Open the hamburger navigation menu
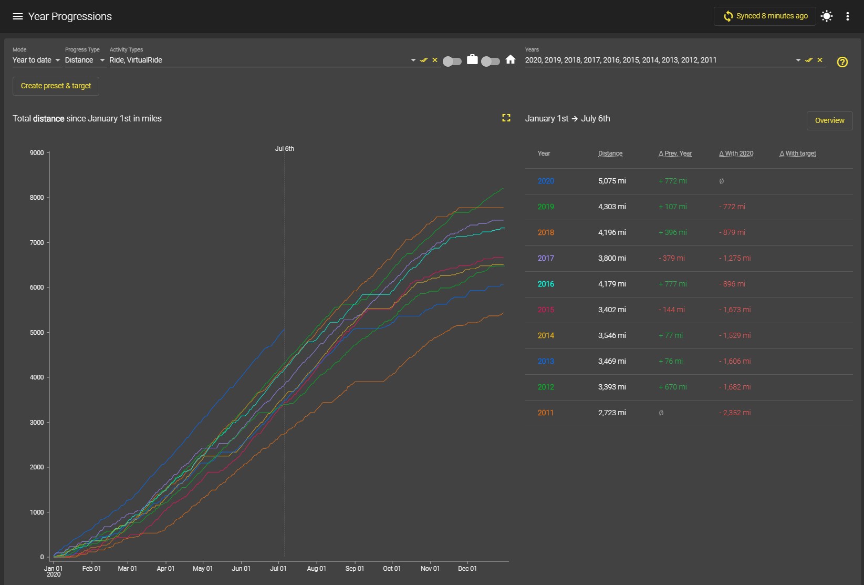The height and width of the screenshot is (585, 864). coord(17,16)
